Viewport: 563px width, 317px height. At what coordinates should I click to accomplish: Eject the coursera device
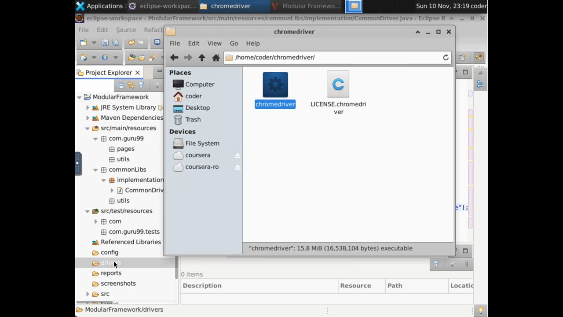[238, 155]
